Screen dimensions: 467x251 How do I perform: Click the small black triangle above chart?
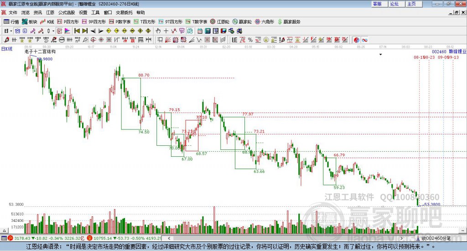(x=381, y=54)
